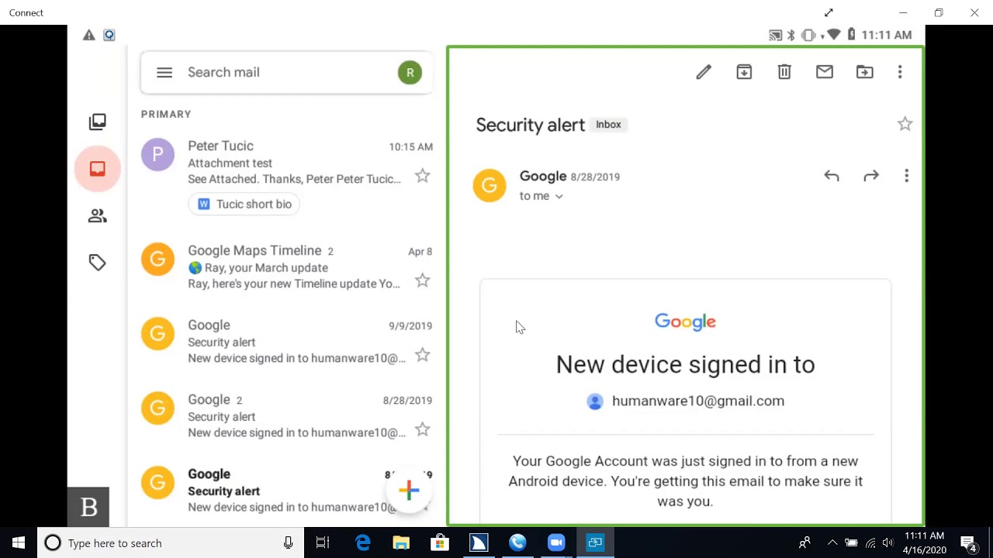993x558 pixels.
Task: Open Task View on the taskbar
Action: 323,542
